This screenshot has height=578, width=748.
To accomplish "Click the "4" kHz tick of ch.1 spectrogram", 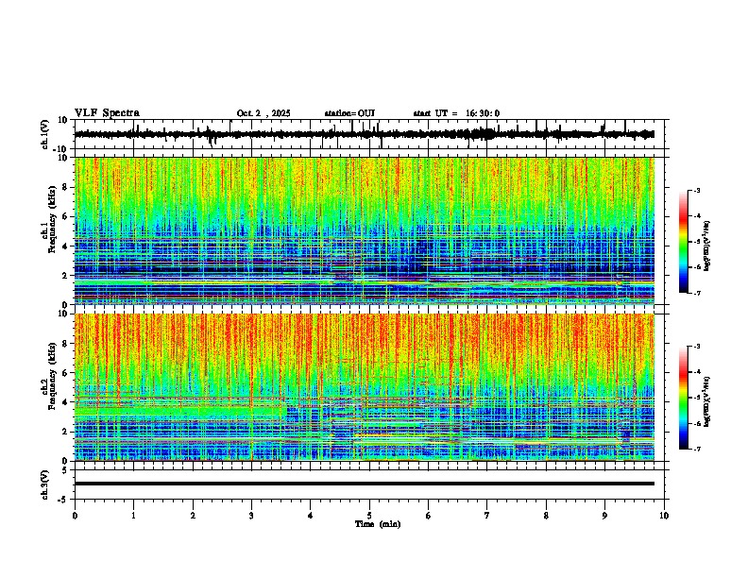I will click(66, 246).
